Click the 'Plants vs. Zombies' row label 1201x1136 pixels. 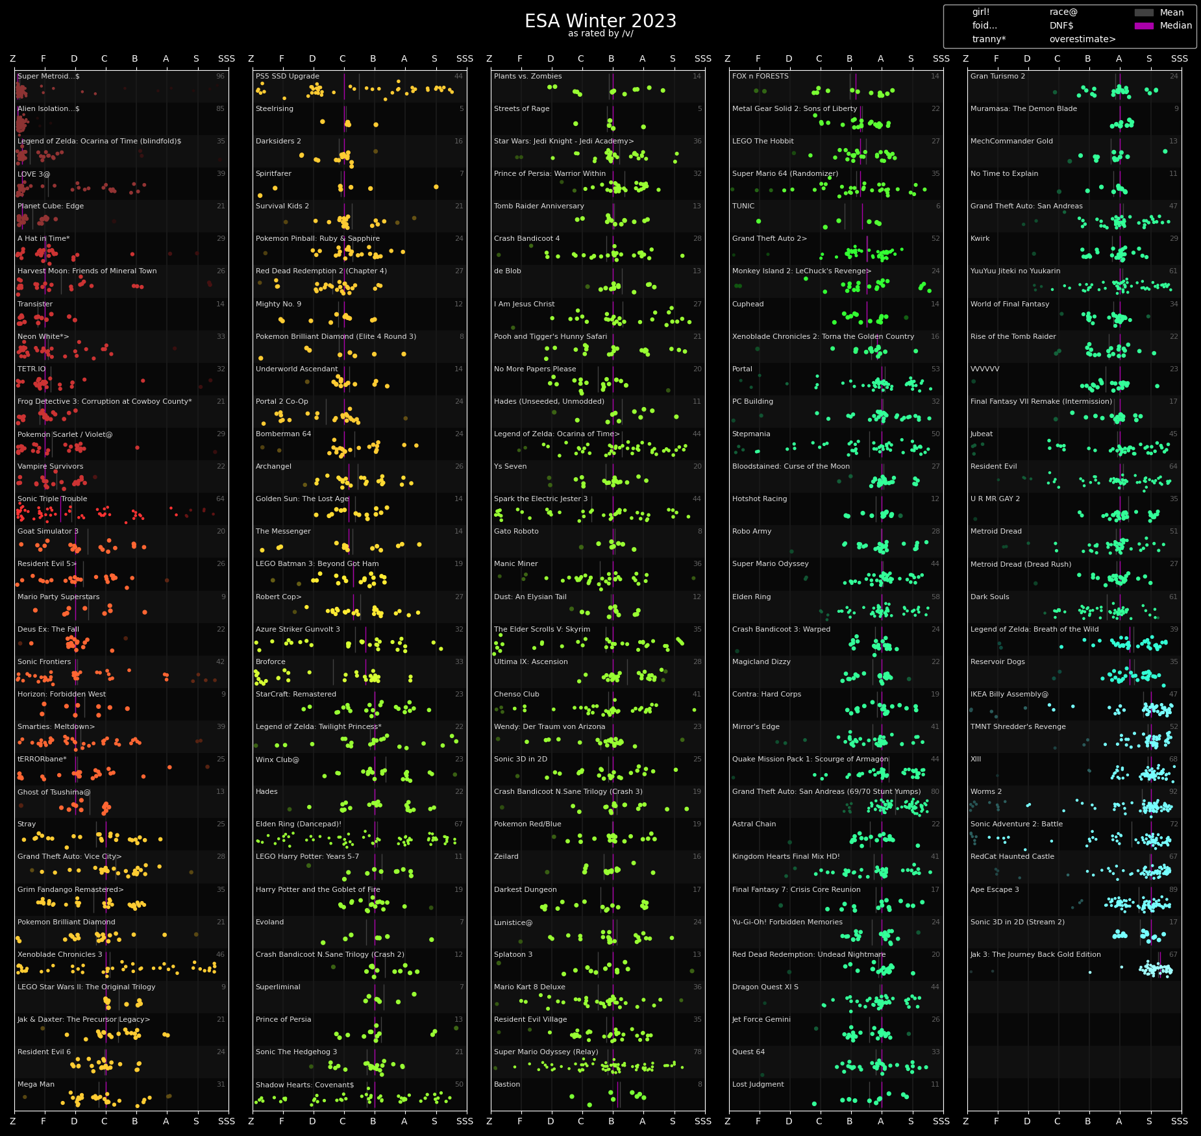tap(528, 77)
